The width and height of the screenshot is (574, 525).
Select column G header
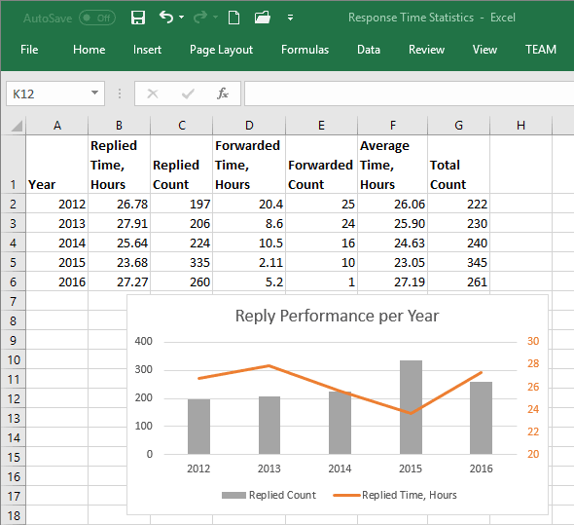(458, 126)
